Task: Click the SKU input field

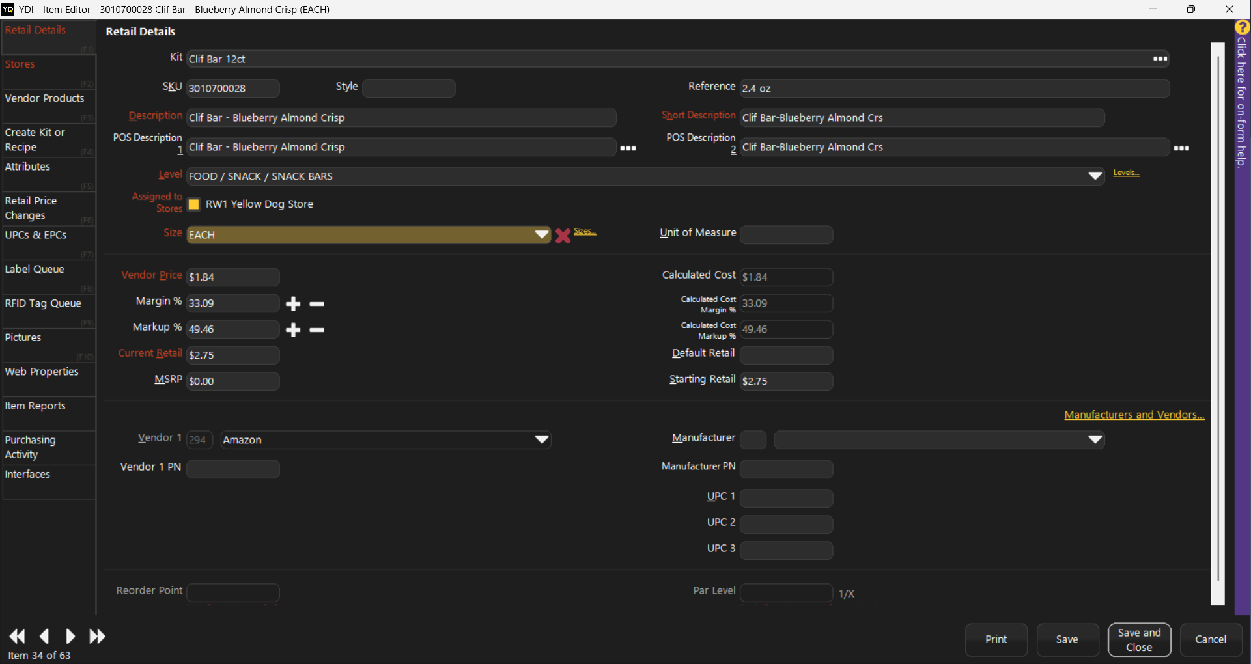Action: coord(233,89)
